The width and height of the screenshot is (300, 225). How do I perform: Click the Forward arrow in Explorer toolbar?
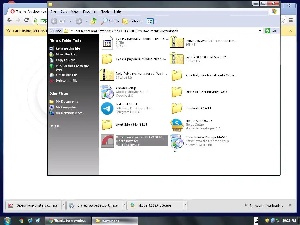(x=79, y=21)
